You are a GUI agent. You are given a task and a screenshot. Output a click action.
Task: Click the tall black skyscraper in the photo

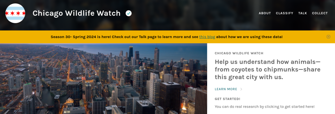[131, 53]
